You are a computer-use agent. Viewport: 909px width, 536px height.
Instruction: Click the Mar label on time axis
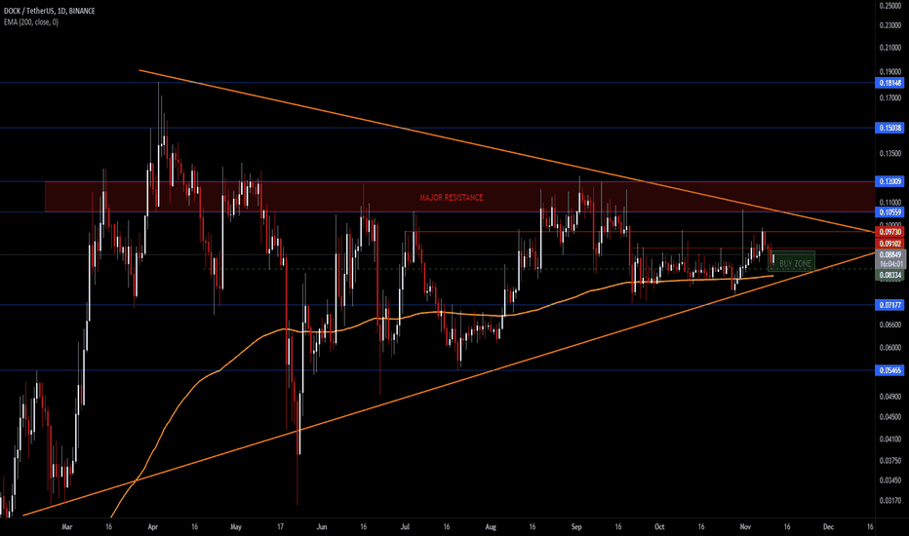pos(66,526)
